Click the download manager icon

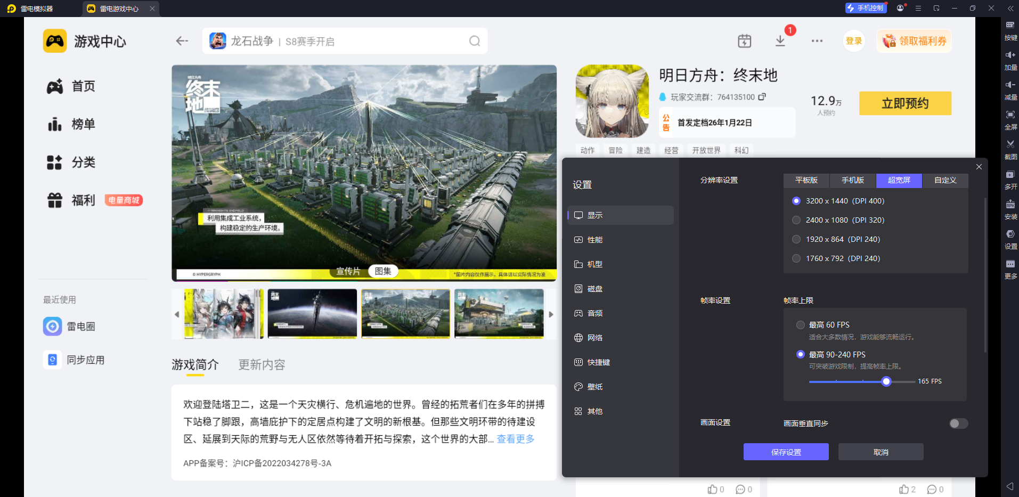pos(780,41)
